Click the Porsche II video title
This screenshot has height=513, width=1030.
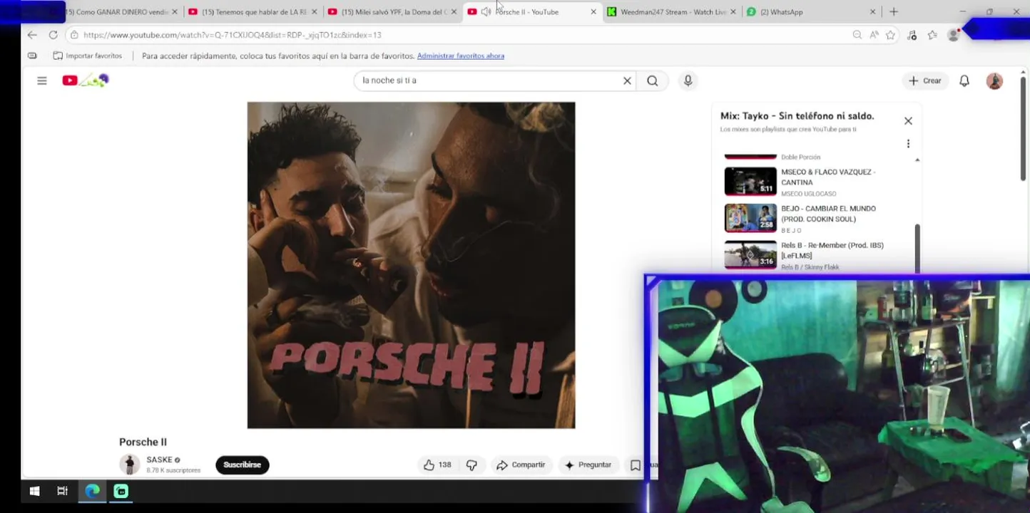click(143, 442)
